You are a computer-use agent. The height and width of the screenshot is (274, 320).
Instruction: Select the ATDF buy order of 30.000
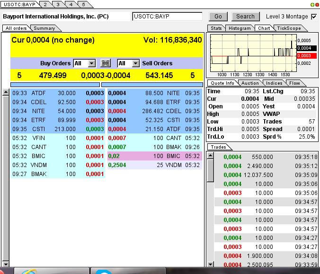pyautogui.click(x=58, y=93)
